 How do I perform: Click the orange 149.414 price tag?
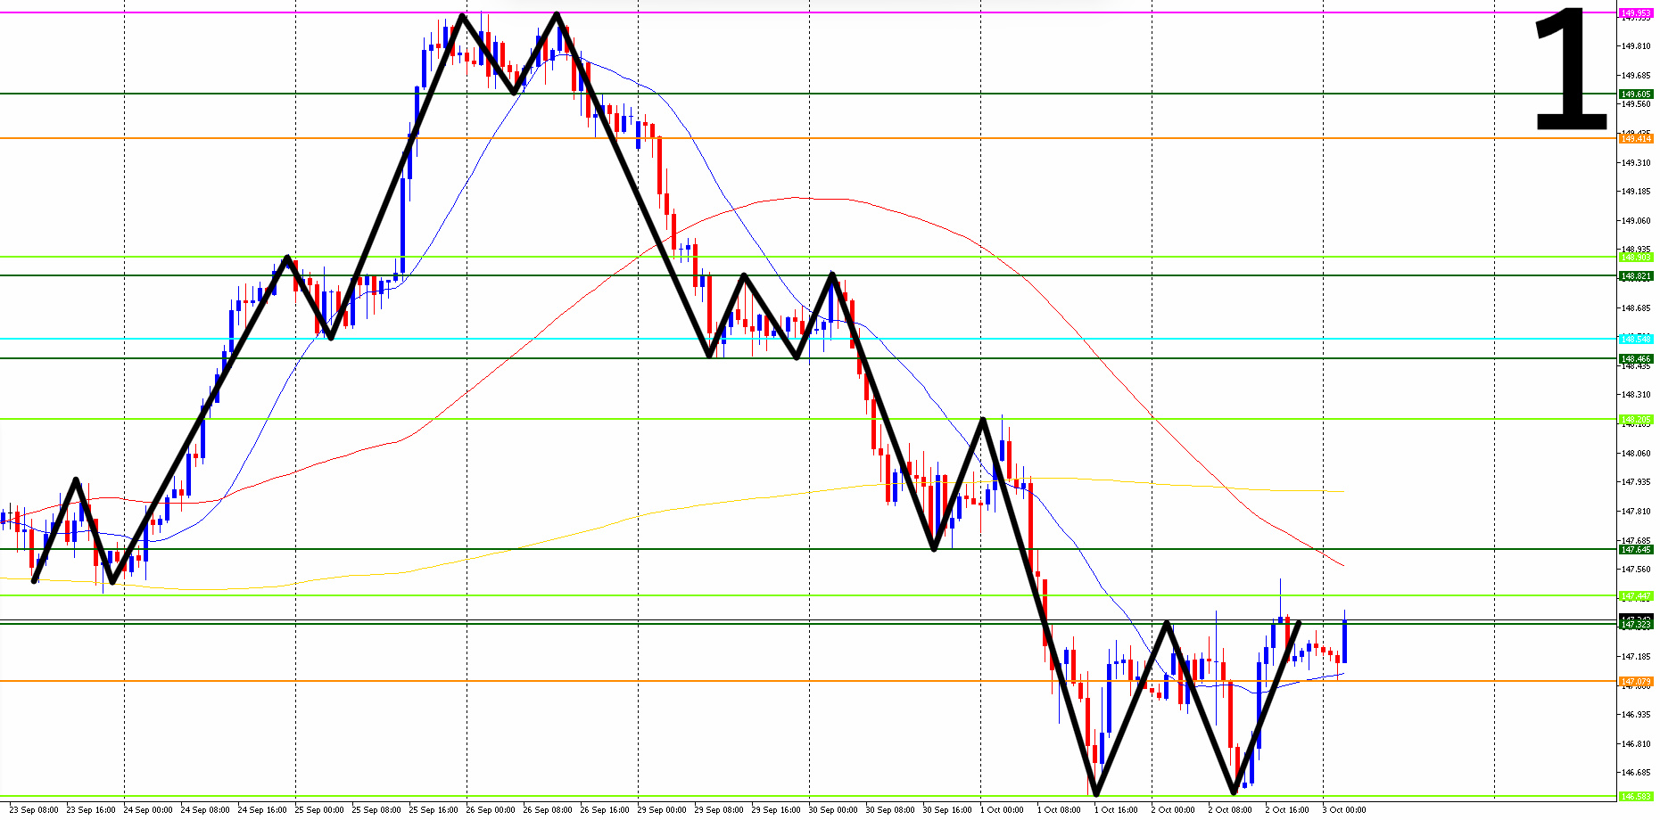[1636, 138]
